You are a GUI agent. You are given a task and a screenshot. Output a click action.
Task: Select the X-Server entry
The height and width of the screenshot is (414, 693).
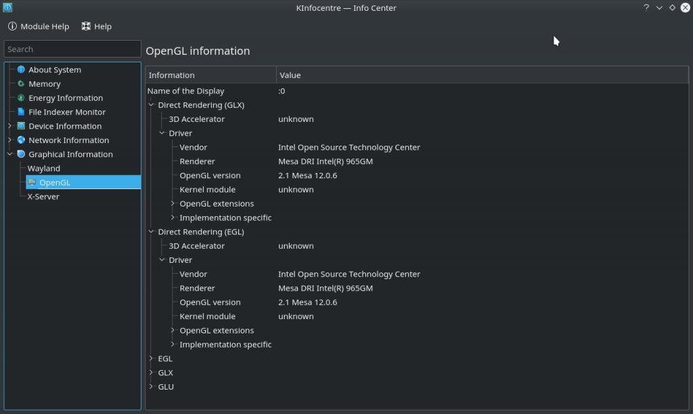pyautogui.click(x=43, y=196)
